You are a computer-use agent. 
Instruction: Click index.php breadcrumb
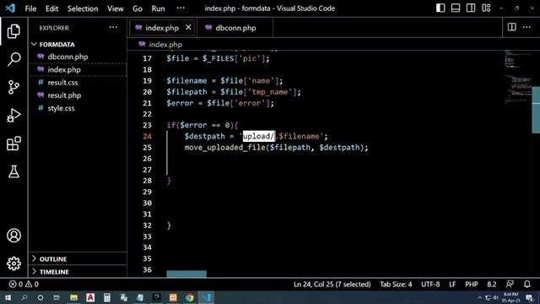click(160, 45)
